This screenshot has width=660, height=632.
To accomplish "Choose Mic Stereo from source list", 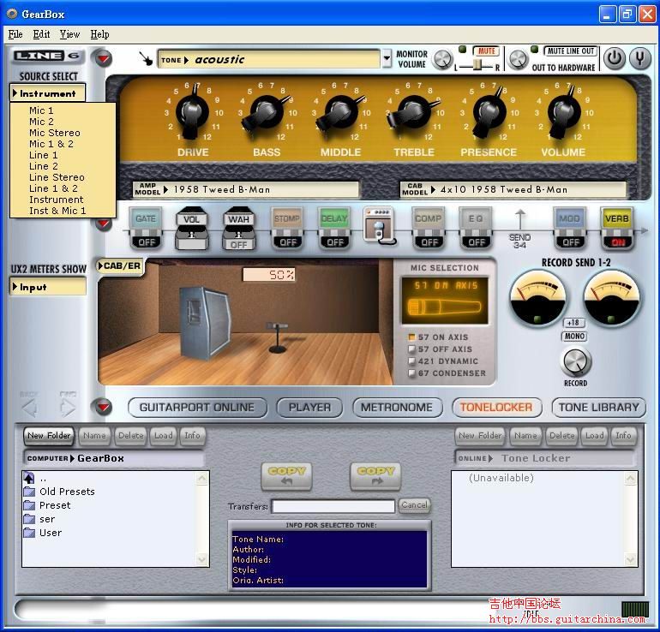I will coord(54,133).
